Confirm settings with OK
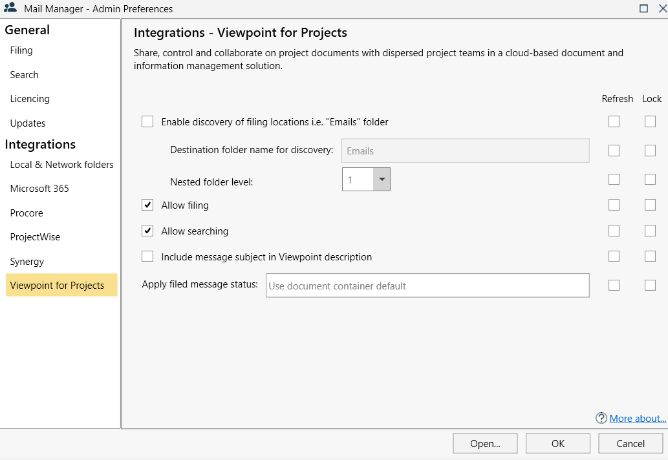The image size is (668, 460). tap(557, 443)
